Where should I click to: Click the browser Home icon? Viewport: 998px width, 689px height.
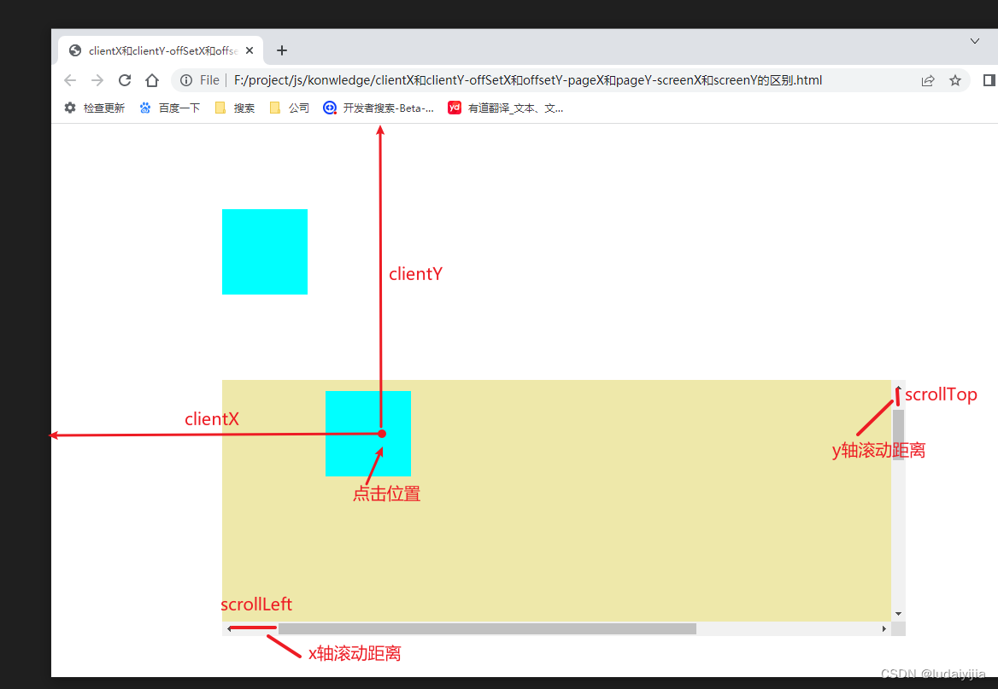point(152,79)
